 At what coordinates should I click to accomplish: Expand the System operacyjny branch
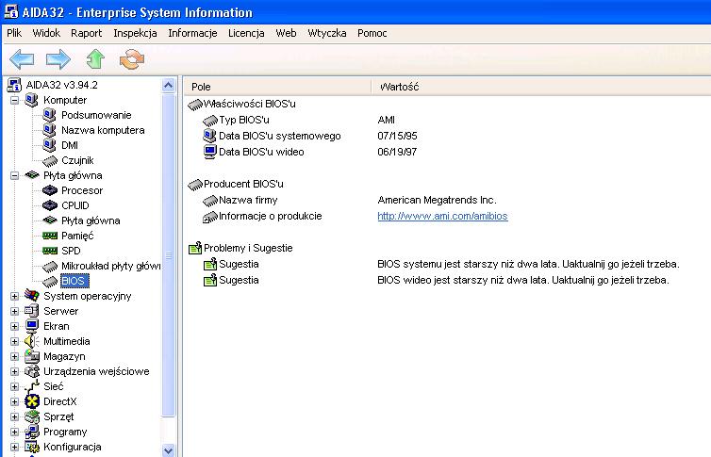[x=14, y=296]
